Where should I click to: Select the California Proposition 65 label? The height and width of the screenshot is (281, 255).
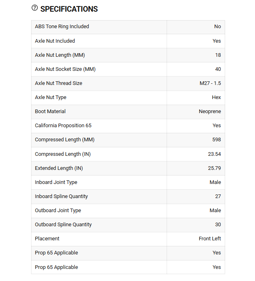[63, 126]
